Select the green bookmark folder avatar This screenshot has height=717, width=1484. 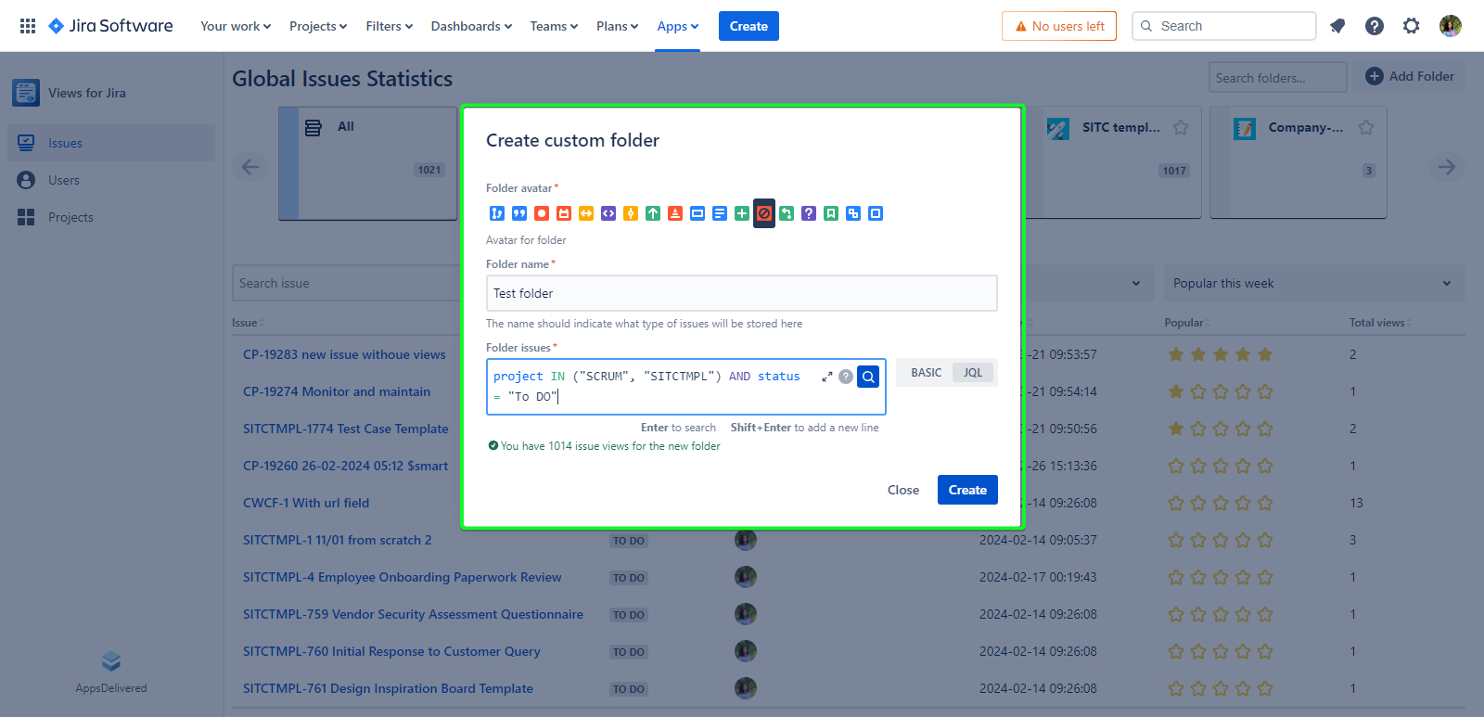click(831, 213)
